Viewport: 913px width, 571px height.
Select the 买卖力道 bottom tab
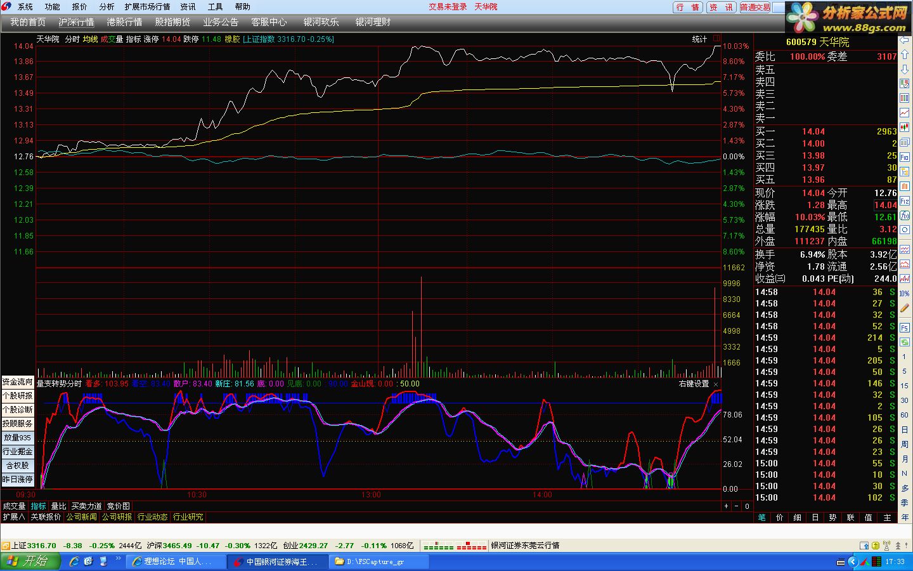pos(86,506)
